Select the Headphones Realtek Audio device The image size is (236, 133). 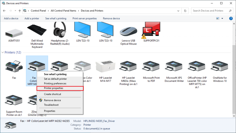[60, 30]
